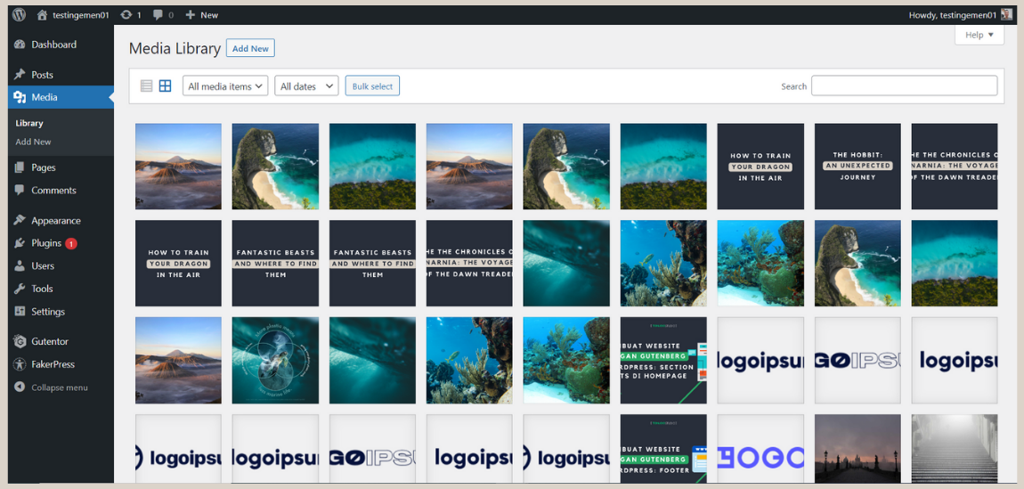
Task: Select the Add New submenu under Media
Action: [x=33, y=142]
